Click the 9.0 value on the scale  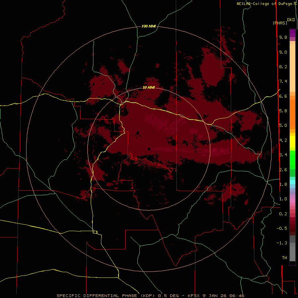283,52
